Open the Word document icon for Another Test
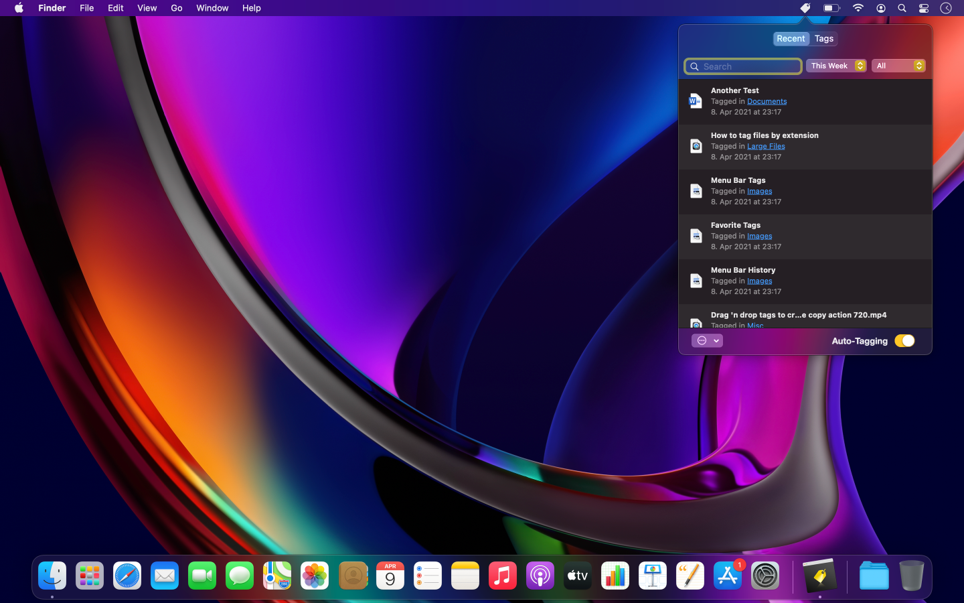This screenshot has height=603, width=964. (696, 101)
